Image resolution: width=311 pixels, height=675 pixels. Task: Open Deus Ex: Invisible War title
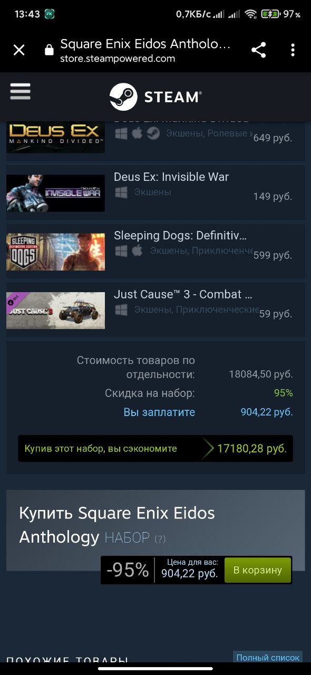click(x=171, y=177)
